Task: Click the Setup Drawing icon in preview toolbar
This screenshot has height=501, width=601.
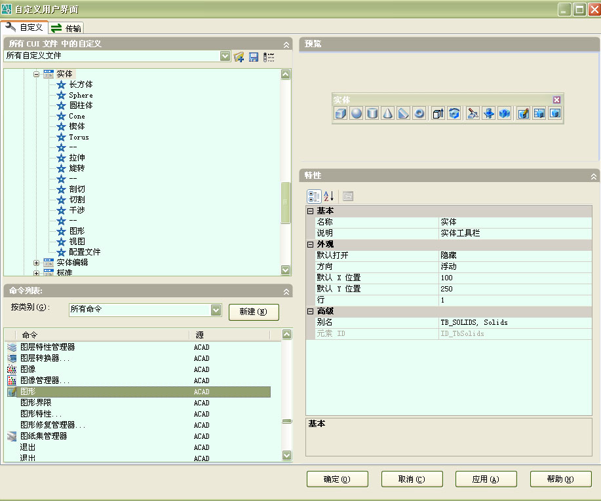Action: pyautogui.click(x=523, y=113)
